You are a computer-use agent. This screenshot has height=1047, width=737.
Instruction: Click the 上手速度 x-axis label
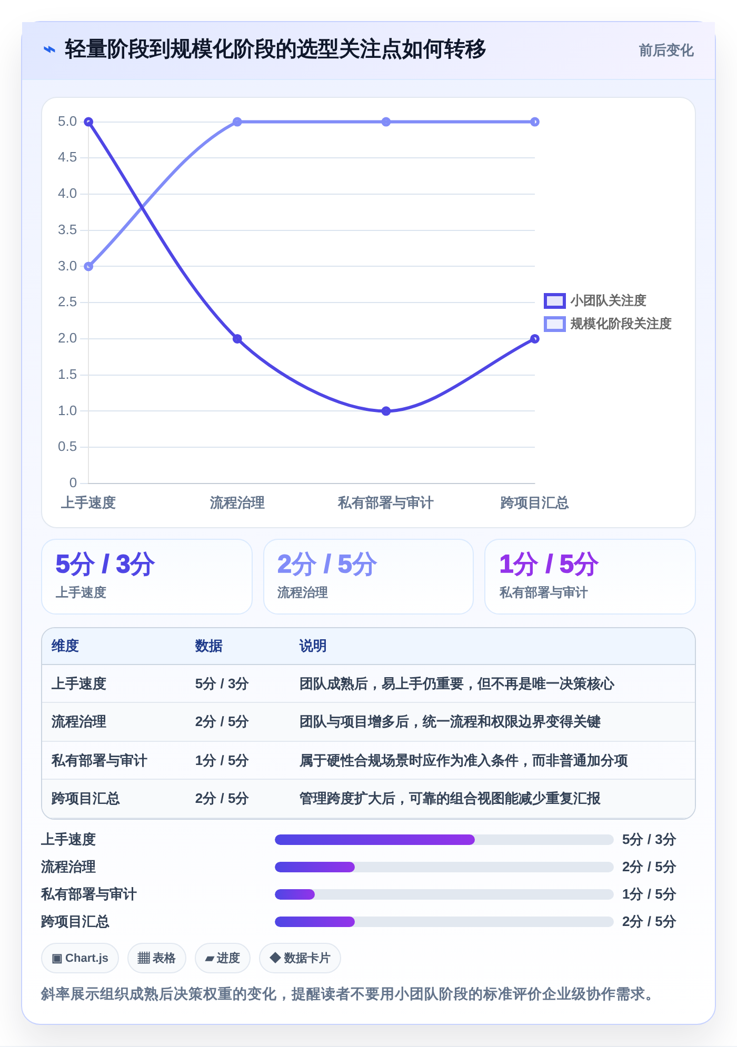point(88,503)
